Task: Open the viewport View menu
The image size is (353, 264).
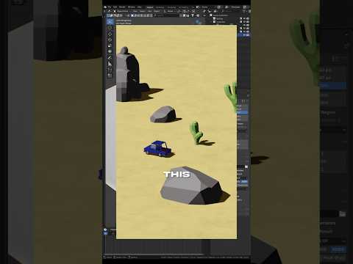Action: tap(135, 11)
